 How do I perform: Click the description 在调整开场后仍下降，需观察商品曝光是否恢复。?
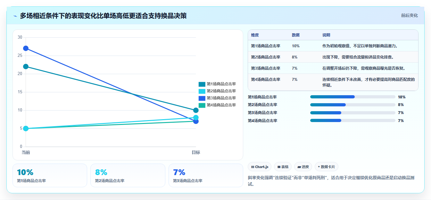tap(364, 68)
